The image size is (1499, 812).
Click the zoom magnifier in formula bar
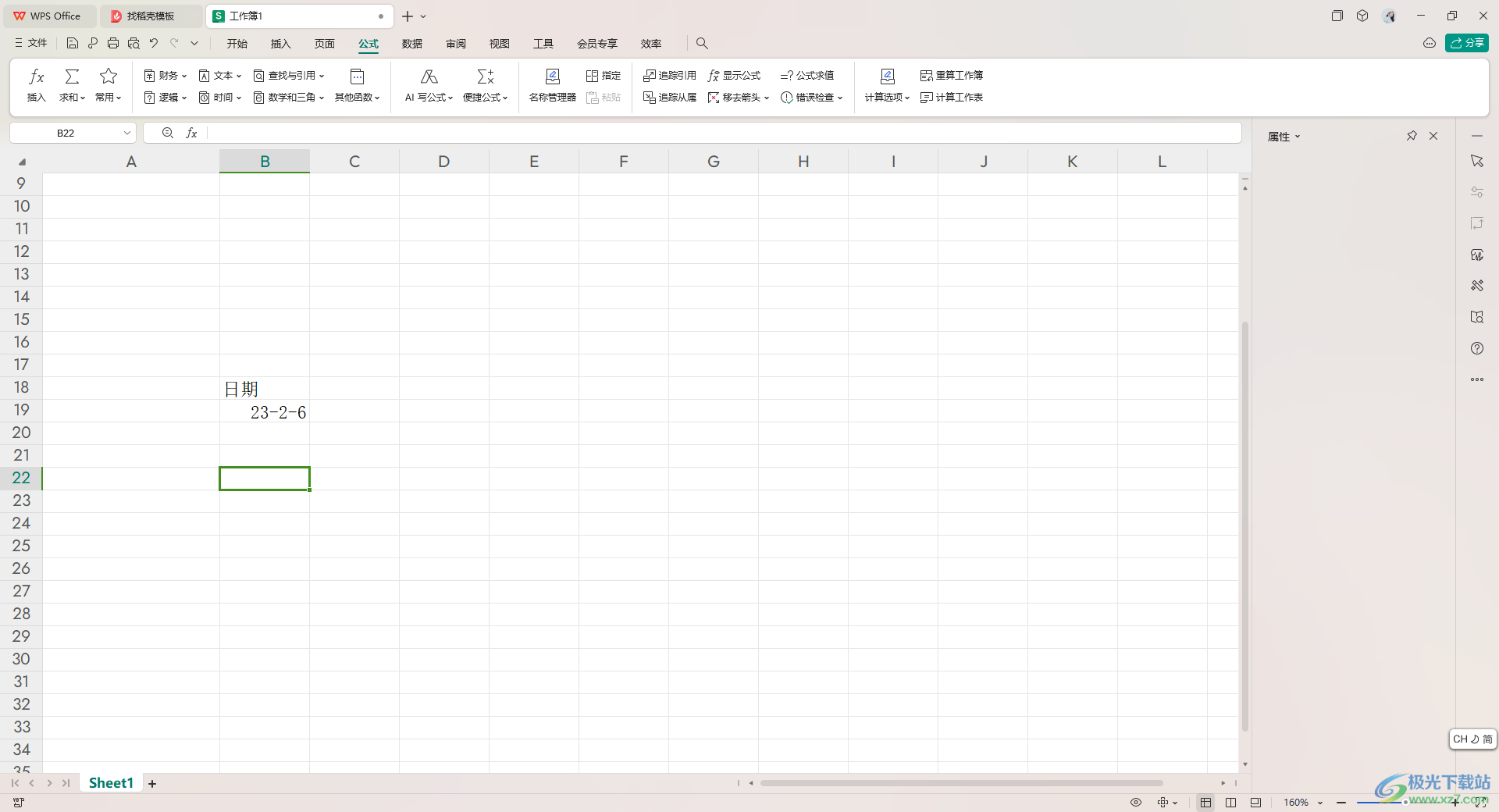click(168, 134)
